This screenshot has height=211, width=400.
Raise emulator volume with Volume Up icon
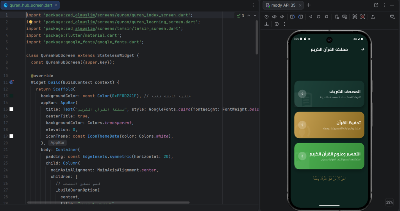[x=274, y=16]
